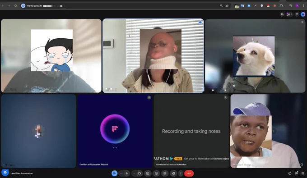Click the pixelated avatar in the dark blue tile
Viewport: 307px width, 178px height.
point(38,131)
